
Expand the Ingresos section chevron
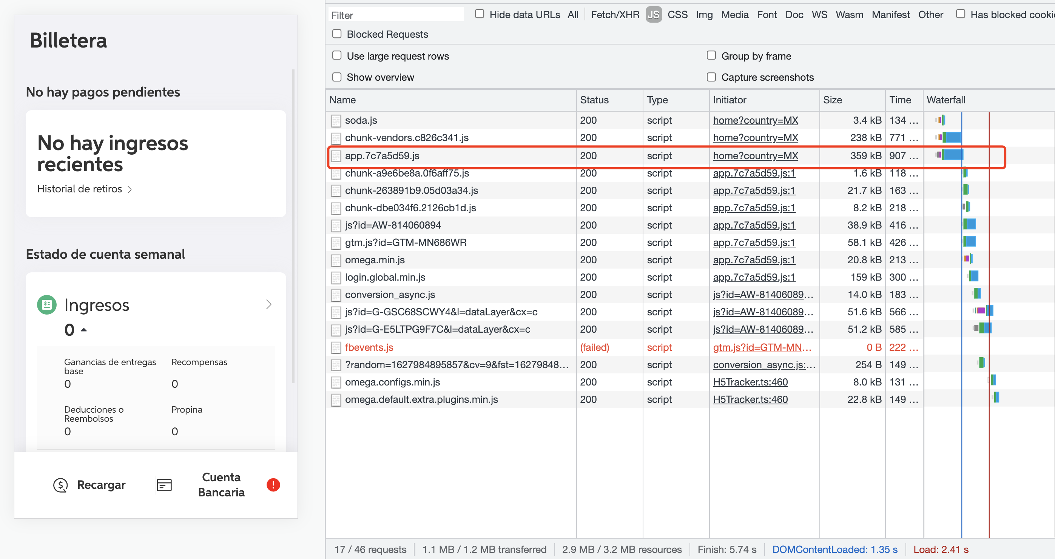tap(269, 304)
